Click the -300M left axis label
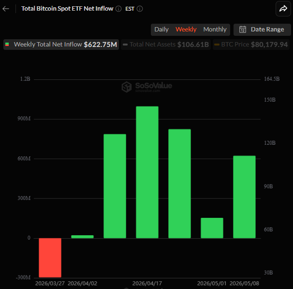Screen dimensions: 293x289 point(23,277)
